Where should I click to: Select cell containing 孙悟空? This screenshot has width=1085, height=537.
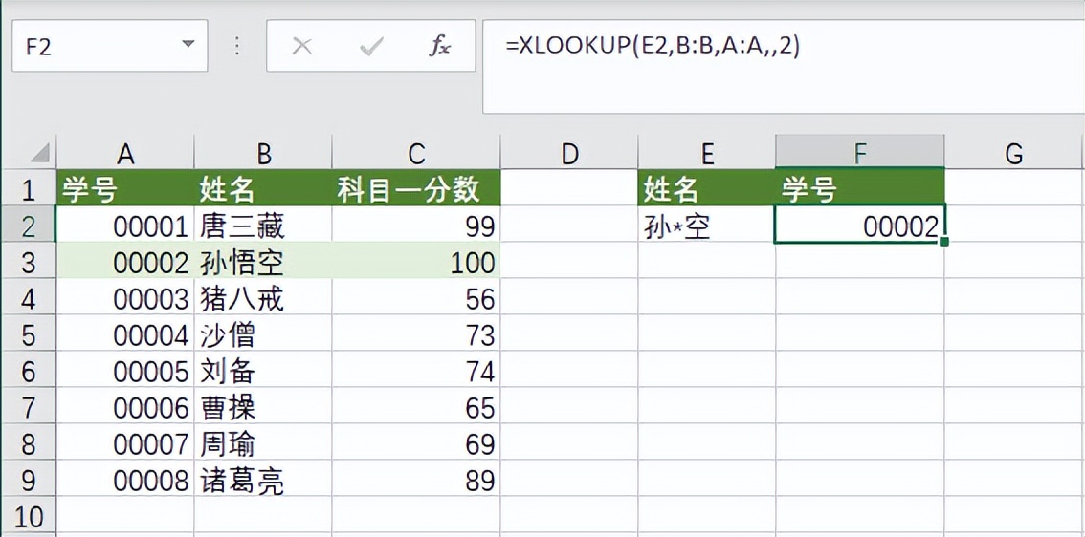(263, 261)
